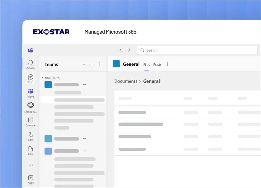Click the EXOSTAR logo
Image resolution: width=261 pixels, height=188 pixels.
pos(51,32)
